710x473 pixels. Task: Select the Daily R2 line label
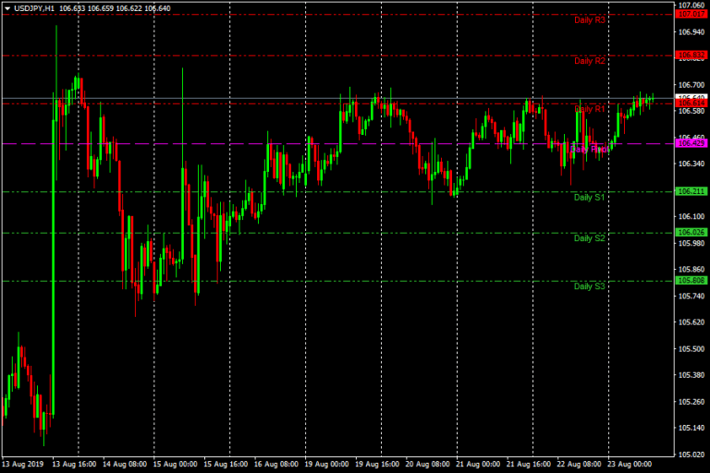(589, 61)
